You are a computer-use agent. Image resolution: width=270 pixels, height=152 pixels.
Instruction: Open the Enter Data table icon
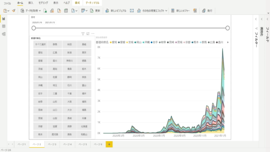pos(66,11)
